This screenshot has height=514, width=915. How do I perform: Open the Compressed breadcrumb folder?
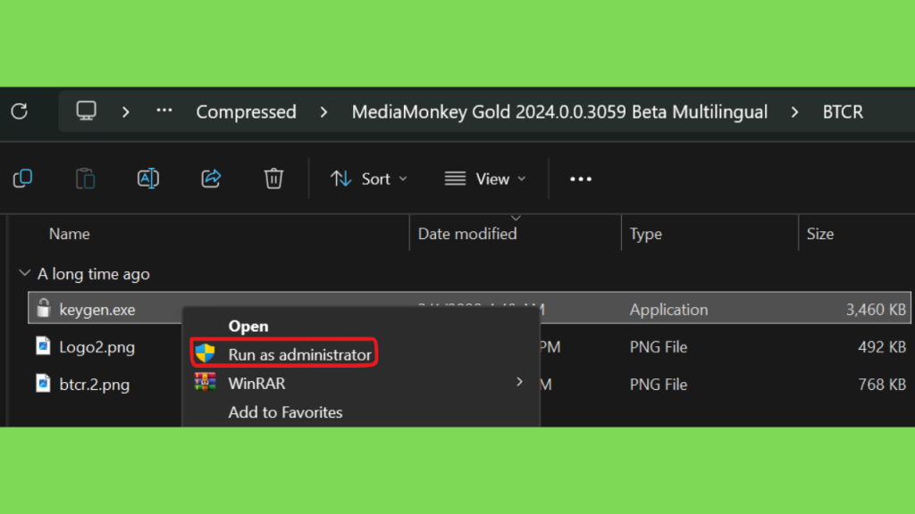click(x=247, y=112)
